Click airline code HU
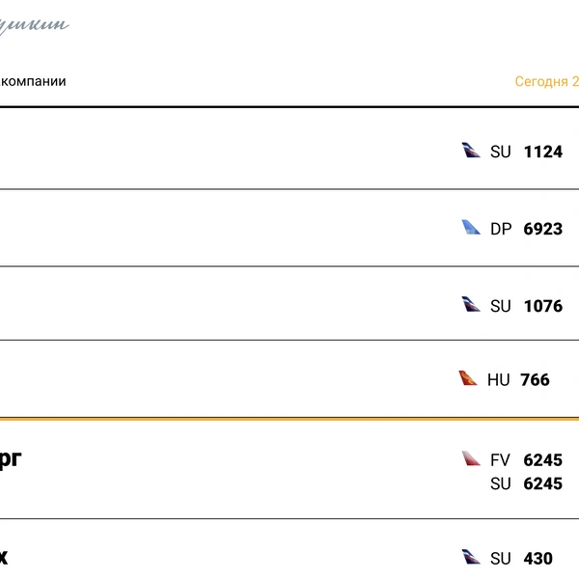This screenshot has width=579, height=579. pos(498,380)
